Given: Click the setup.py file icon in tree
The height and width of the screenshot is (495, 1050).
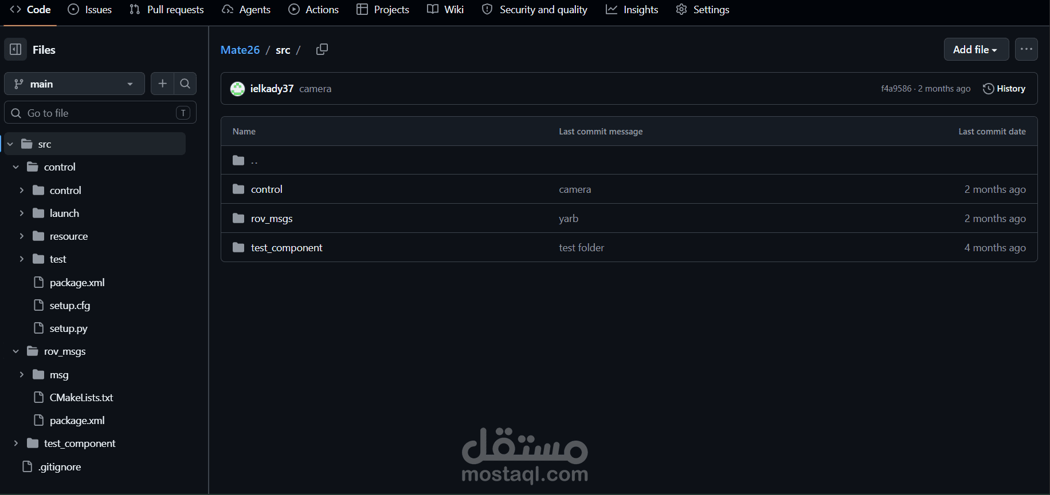Looking at the screenshot, I should click(38, 328).
